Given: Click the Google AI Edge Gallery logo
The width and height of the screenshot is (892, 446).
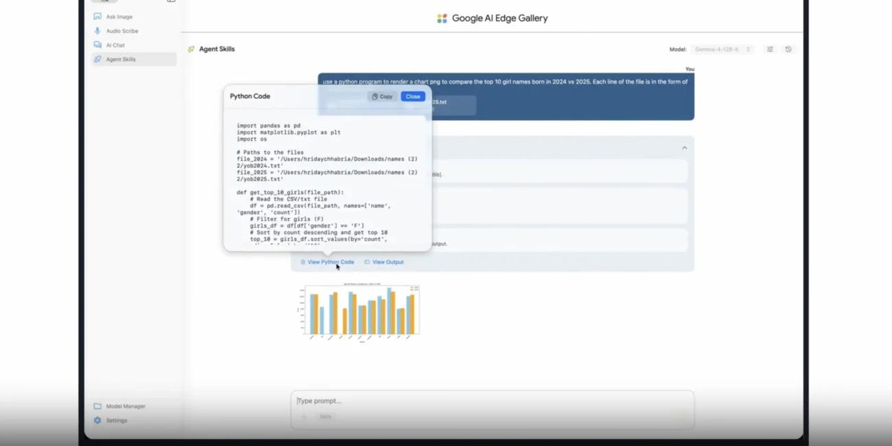Looking at the screenshot, I should click(x=442, y=19).
